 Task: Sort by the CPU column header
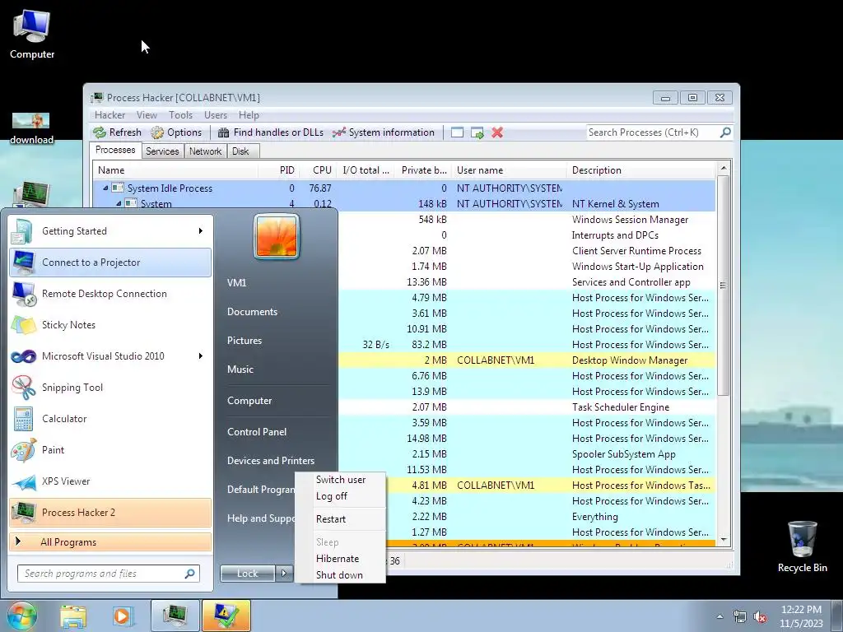pos(322,170)
